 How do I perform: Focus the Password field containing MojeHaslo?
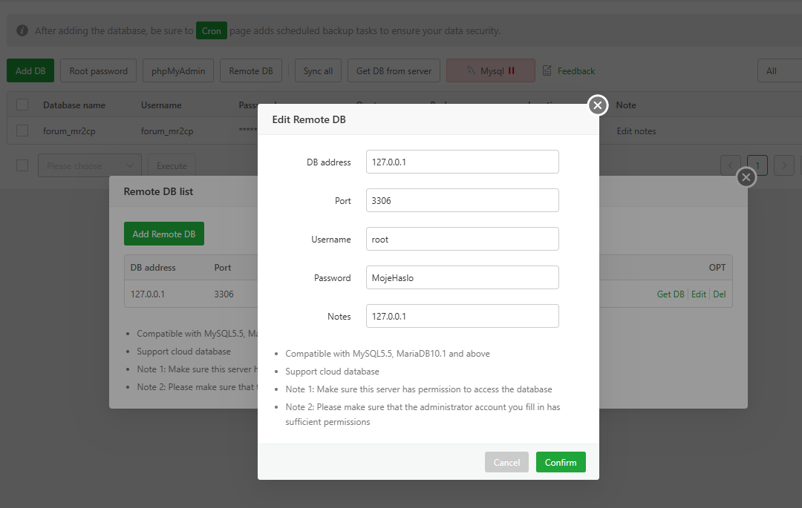[462, 277]
